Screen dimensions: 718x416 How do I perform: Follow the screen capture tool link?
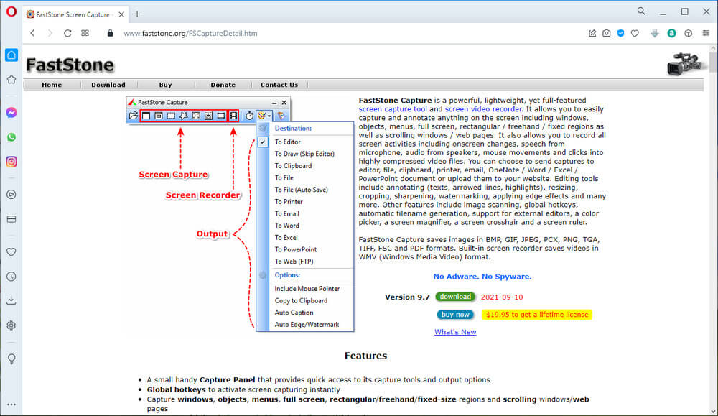click(x=393, y=109)
